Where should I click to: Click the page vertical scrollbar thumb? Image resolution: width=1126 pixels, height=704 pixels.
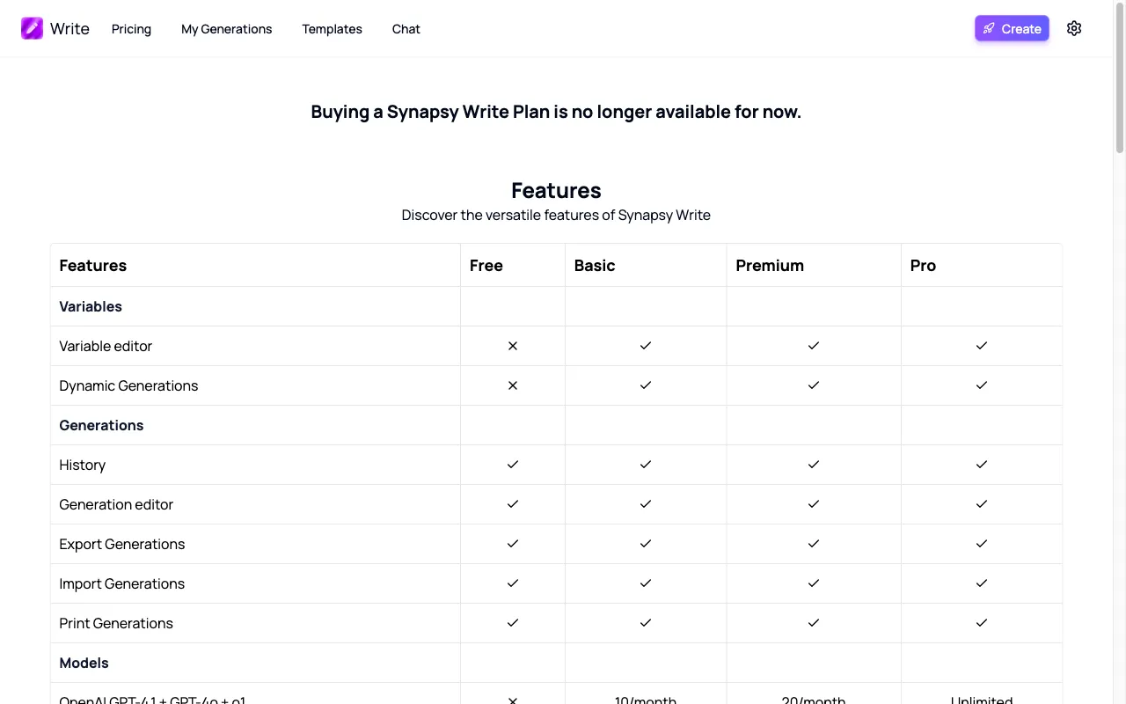(x=1120, y=77)
